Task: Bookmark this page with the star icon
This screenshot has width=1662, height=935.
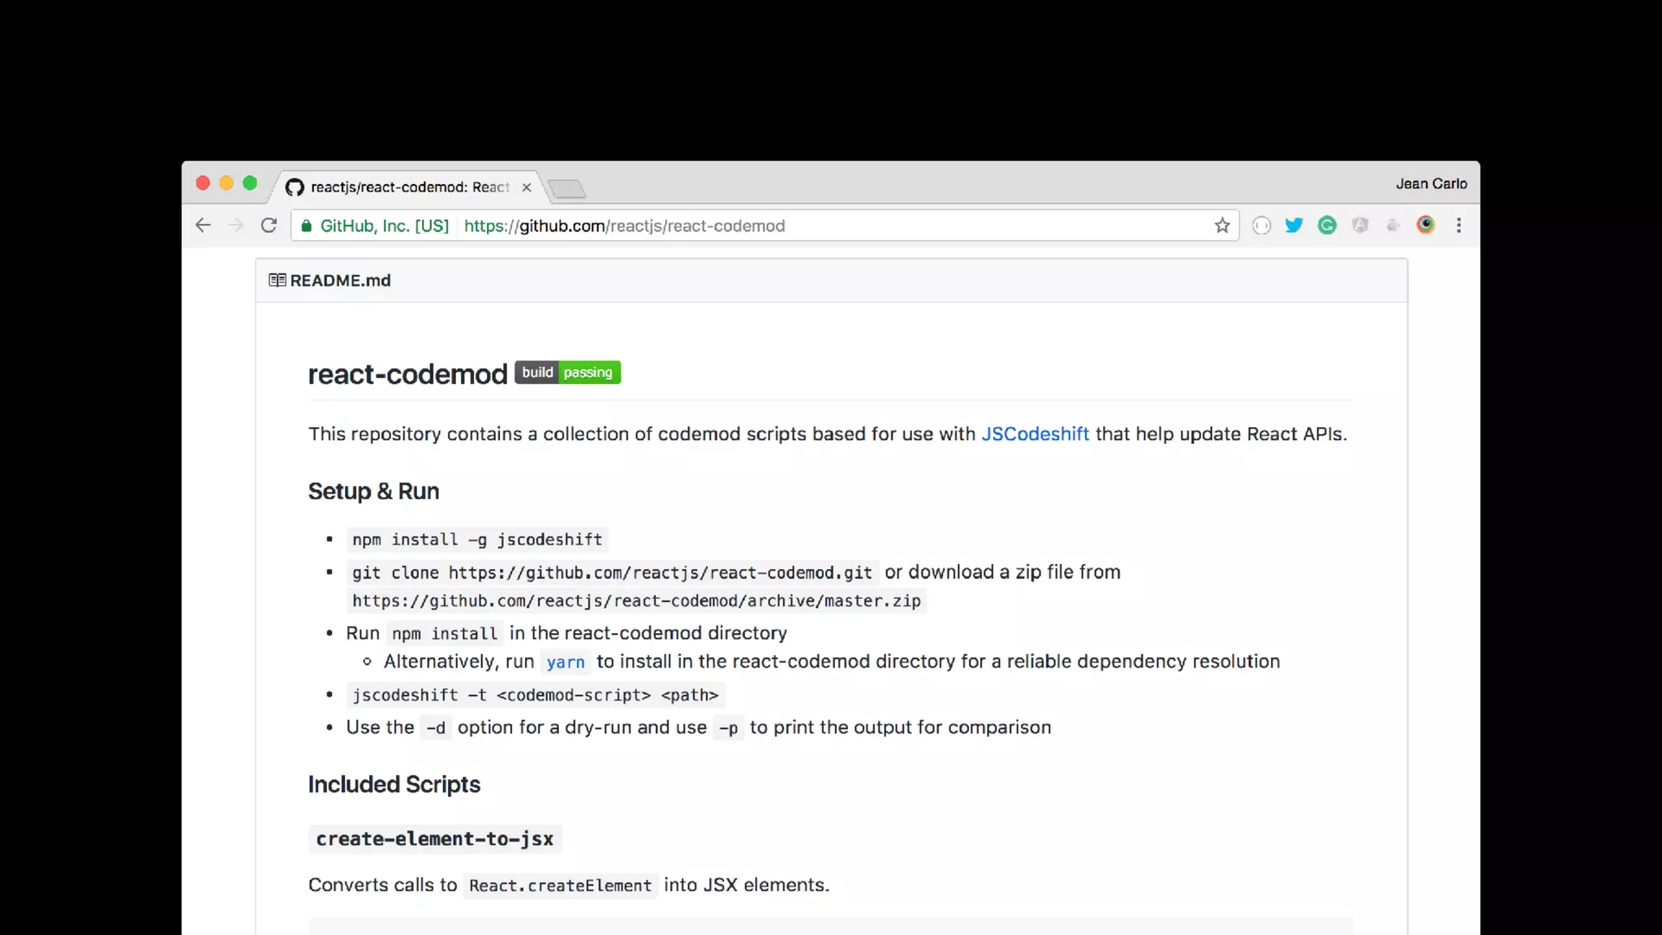Action: click(1222, 226)
